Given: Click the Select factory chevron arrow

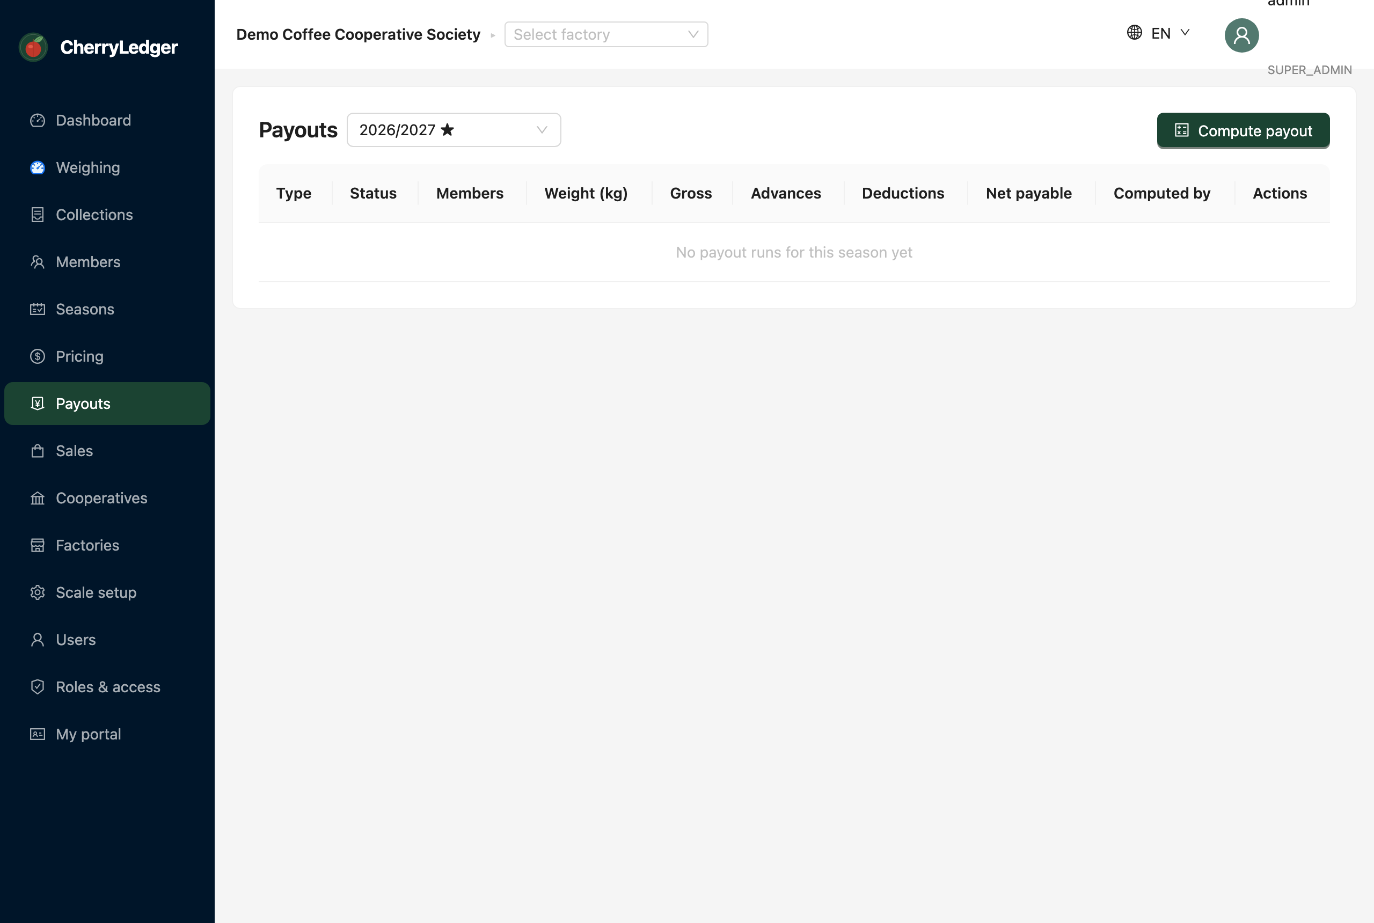Looking at the screenshot, I should (693, 34).
